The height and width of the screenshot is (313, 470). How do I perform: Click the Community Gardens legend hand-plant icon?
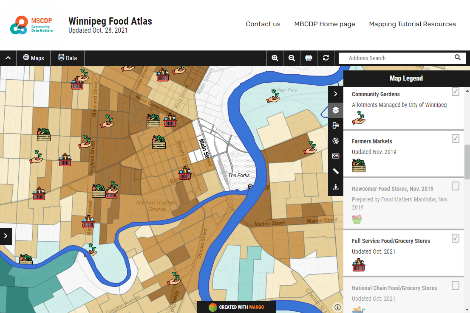[x=359, y=117]
